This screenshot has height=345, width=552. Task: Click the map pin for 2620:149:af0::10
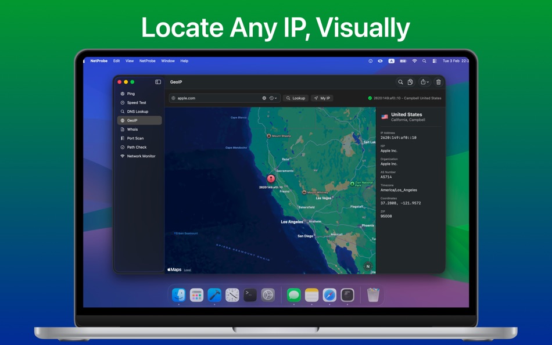(x=271, y=179)
